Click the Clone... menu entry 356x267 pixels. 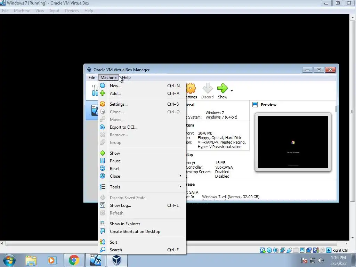click(x=142, y=112)
